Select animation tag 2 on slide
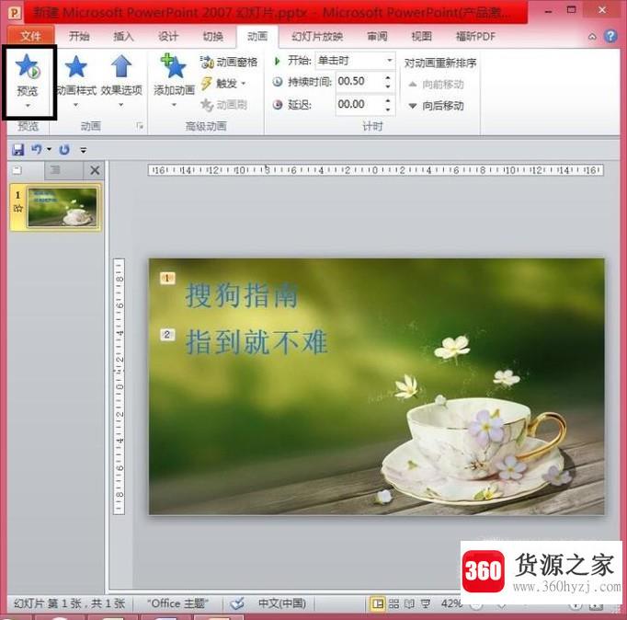Image resolution: width=627 pixels, height=620 pixels. [x=167, y=335]
